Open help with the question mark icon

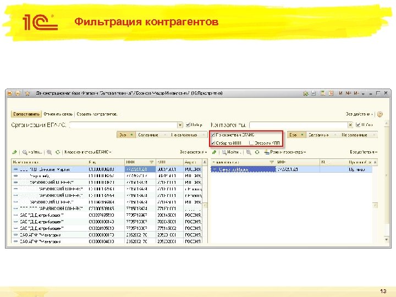tap(380, 114)
